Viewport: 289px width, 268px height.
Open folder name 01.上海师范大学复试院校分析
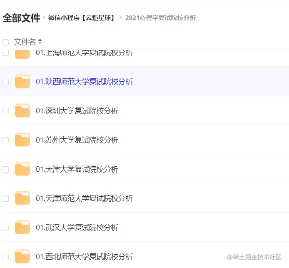coord(84,53)
